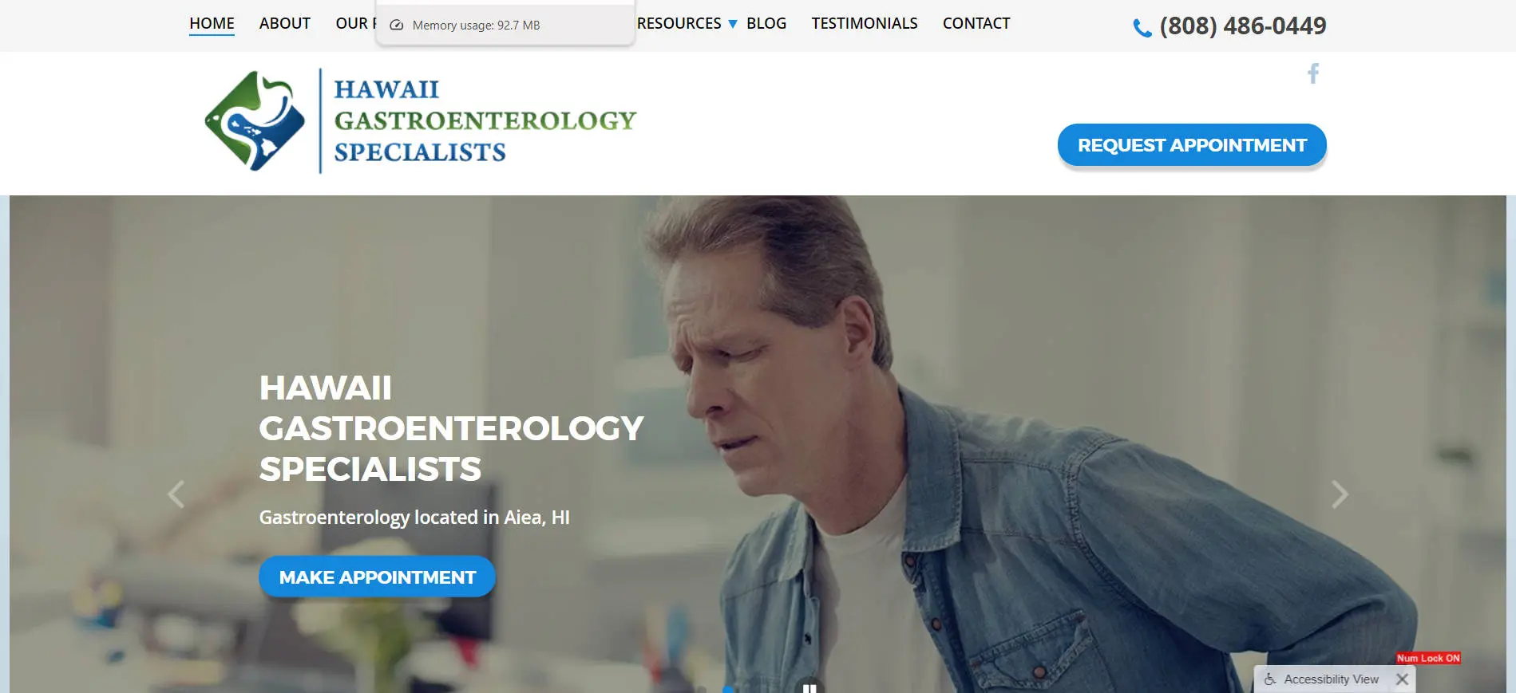Go to the About page
Screen dimensions: 1516x693
click(x=285, y=24)
